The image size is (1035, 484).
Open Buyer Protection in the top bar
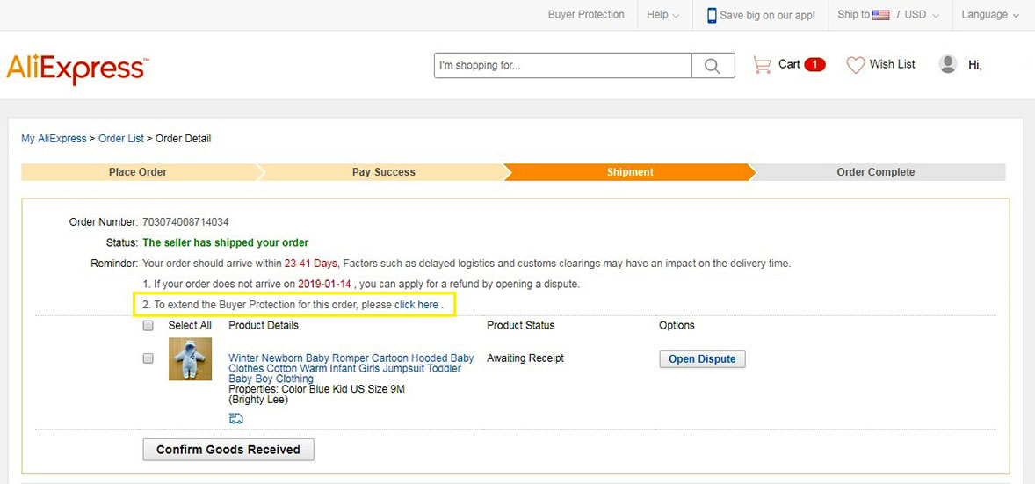tap(586, 15)
